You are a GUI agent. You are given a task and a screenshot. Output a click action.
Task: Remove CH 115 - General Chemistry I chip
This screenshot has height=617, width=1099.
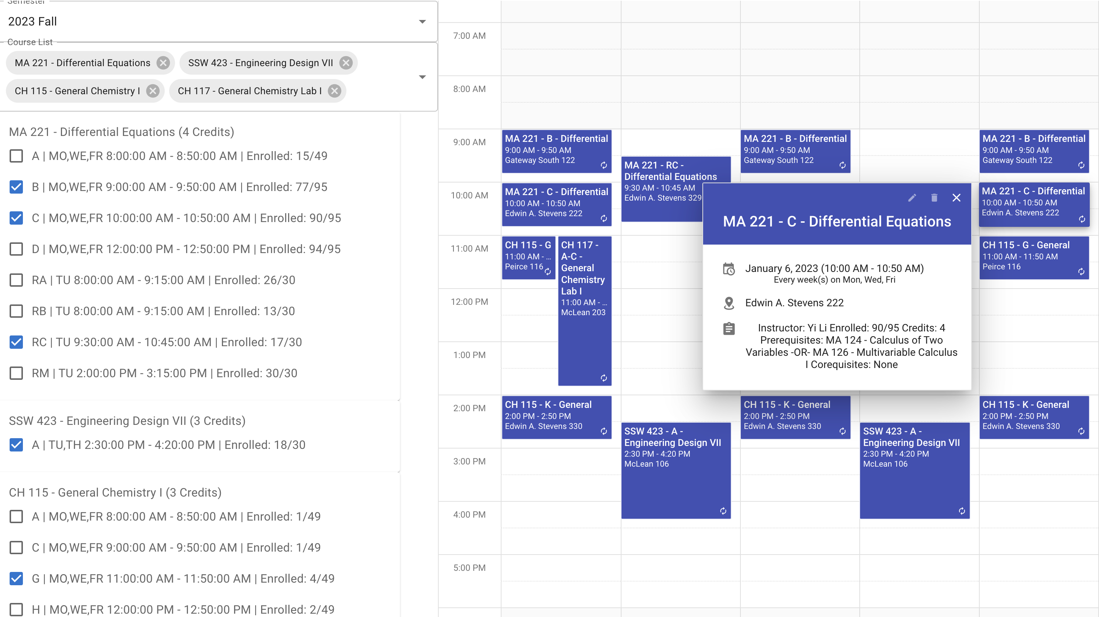152,91
